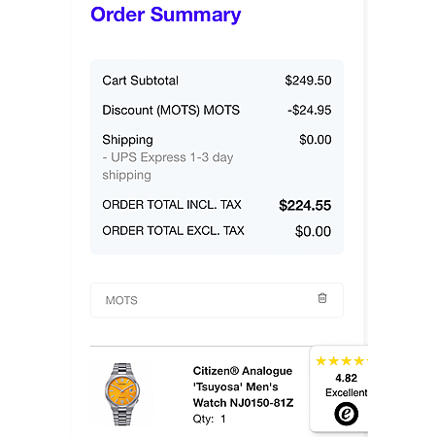
Task: Remove the MOTS coupon via trash icon
Action: coord(322,298)
